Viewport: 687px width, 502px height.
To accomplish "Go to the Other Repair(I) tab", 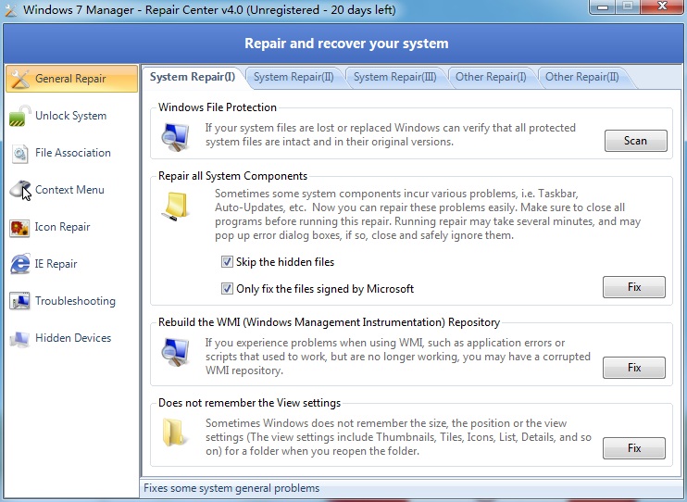I will click(x=491, y=77).
